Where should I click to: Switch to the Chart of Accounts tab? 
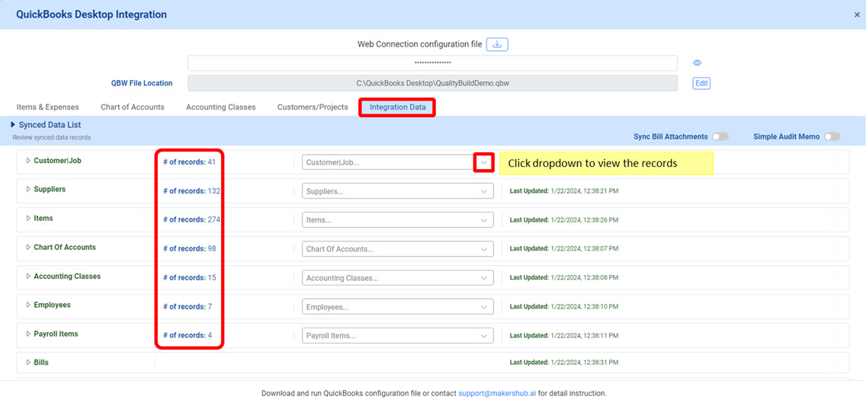click(133, 107)
